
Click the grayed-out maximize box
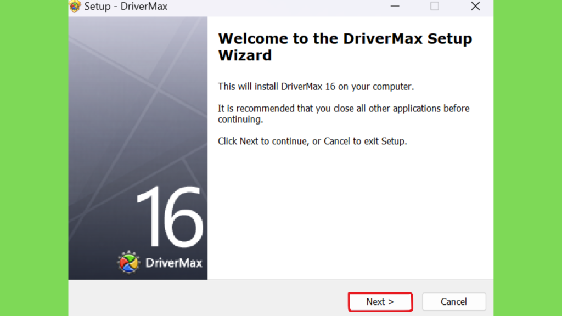[435, 7]
